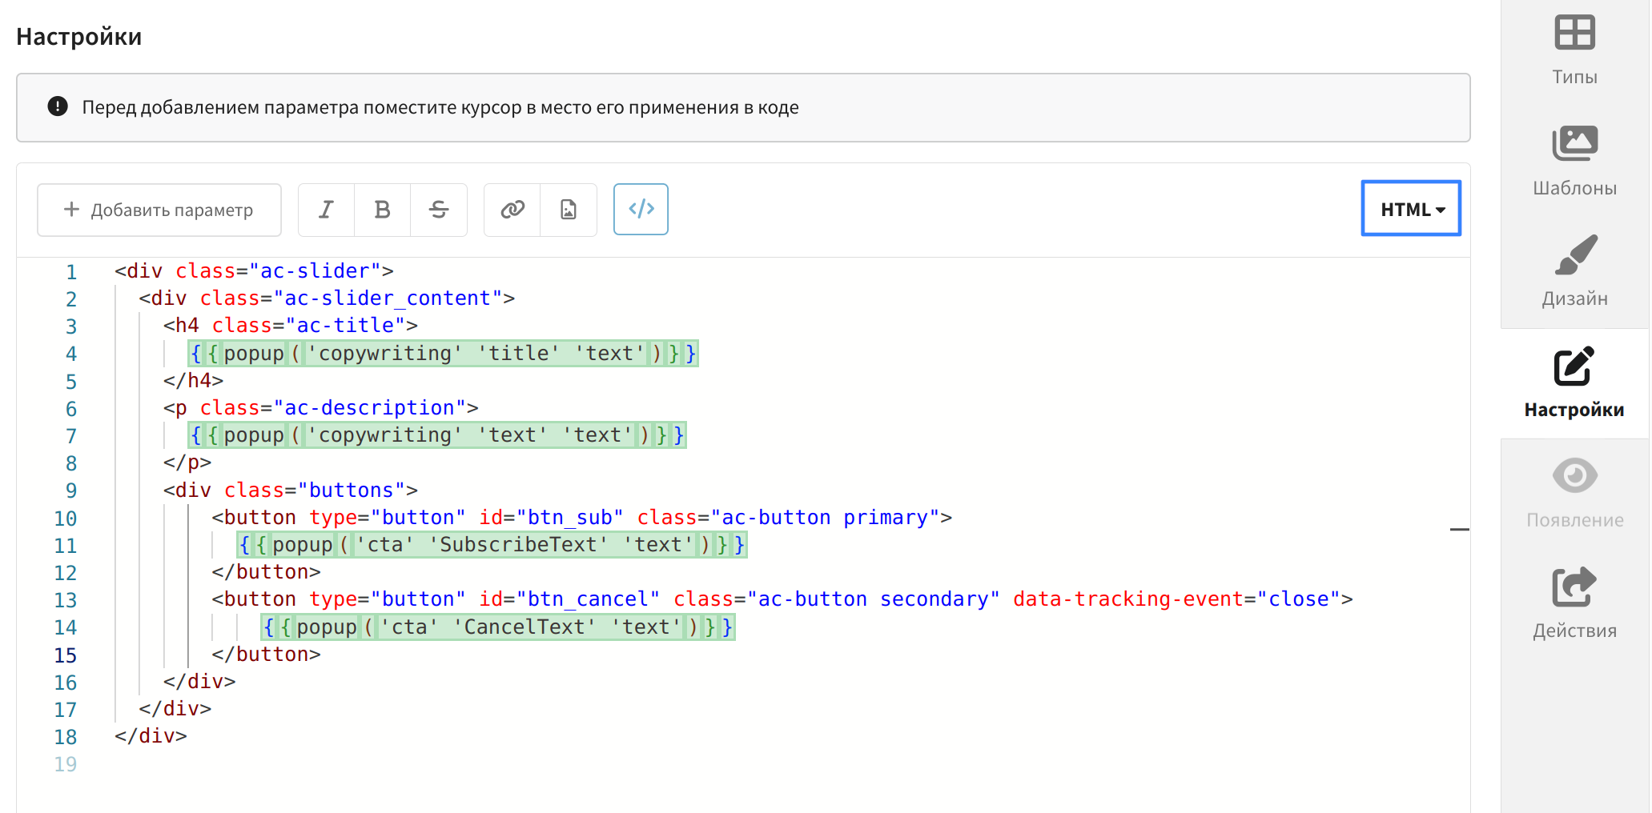This screenshot has height=813, width=1652.
Task: Apply bold formatting icon
Action: click(382, 210)
